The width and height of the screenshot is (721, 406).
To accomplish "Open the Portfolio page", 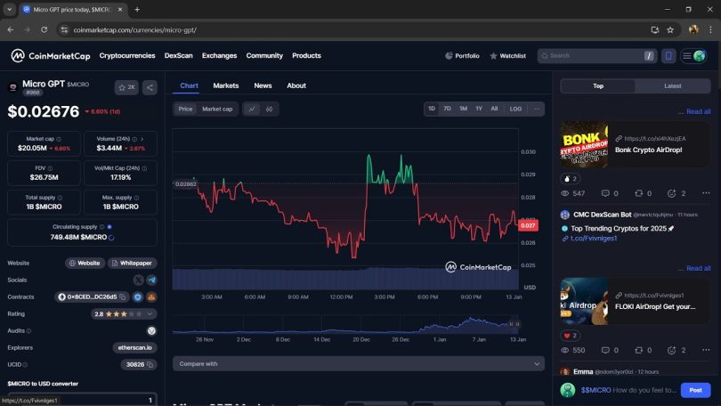I will coord(462,55).
